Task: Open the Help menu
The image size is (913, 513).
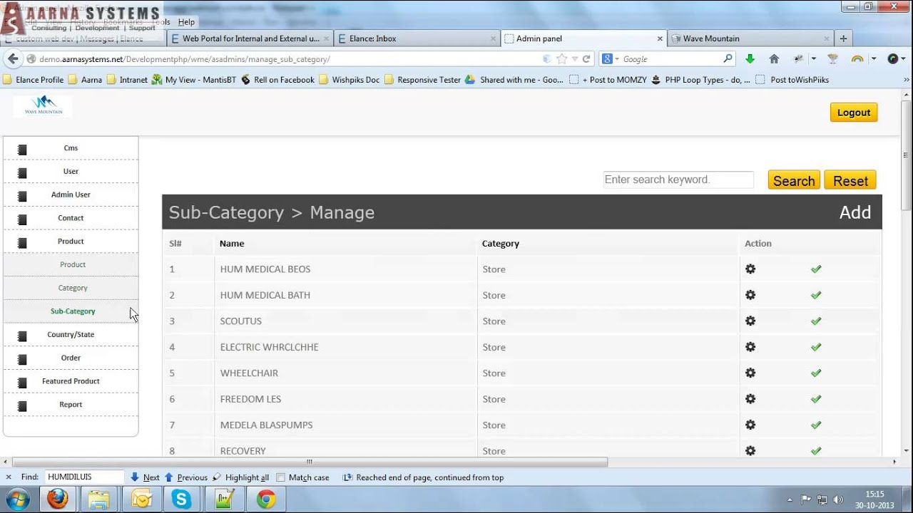Action: click(x=186, y=22)
